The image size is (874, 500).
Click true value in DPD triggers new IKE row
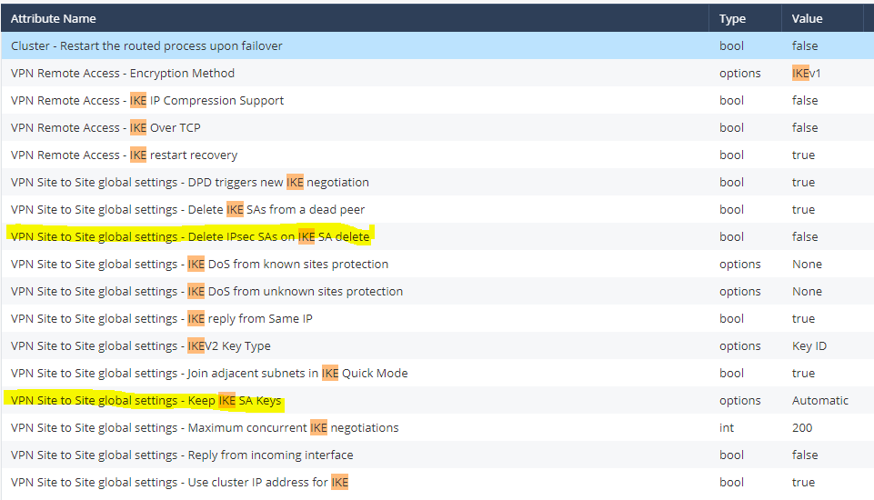tap(803, 183)
